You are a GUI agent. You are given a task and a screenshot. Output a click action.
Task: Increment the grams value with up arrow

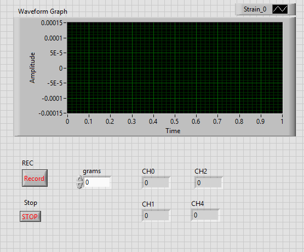point(79,179)
